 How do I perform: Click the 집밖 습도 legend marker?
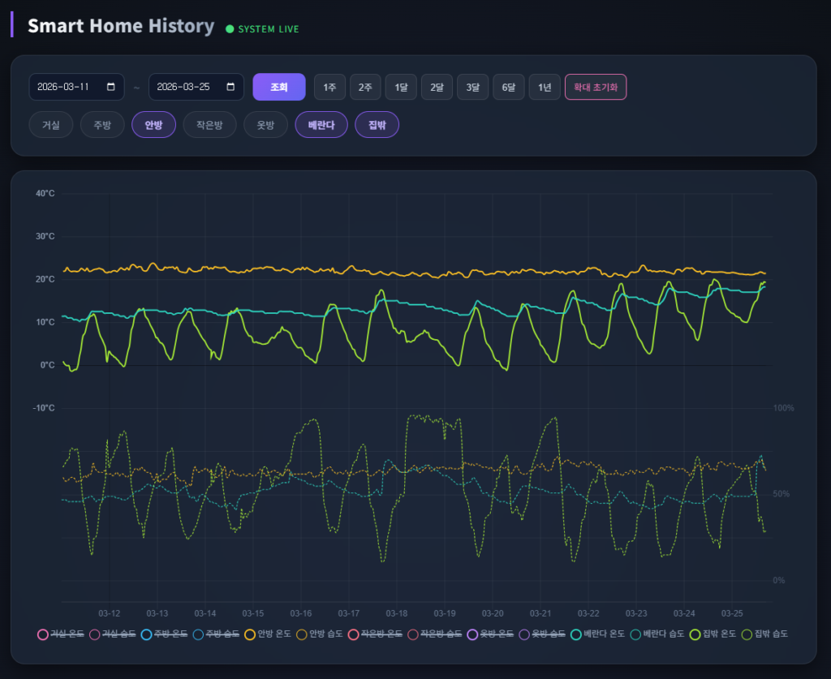pos(747,634)
